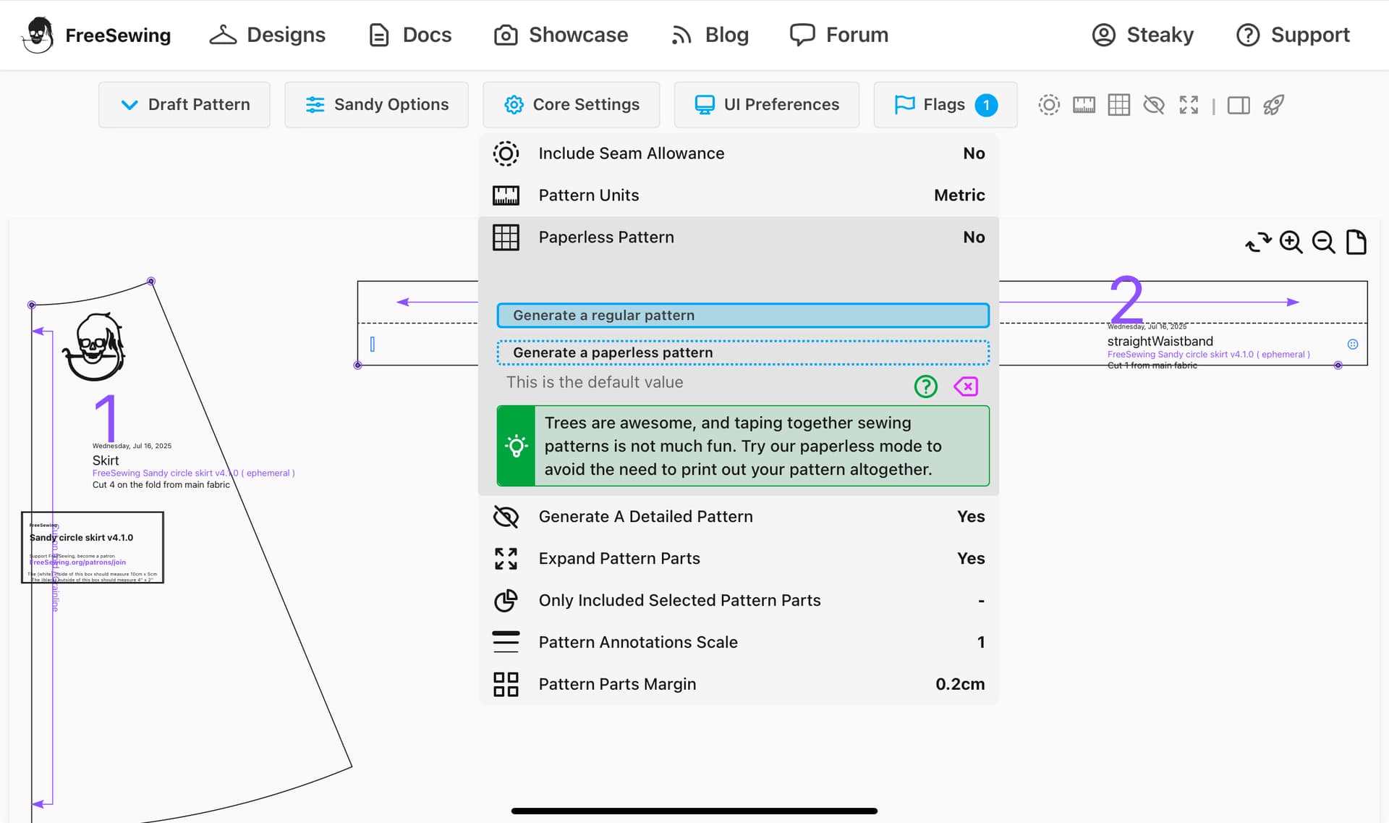Image resolution: width=1389 pixels, height=823 pixels.
Task: Open the Support page
Action: click(x=1293, y=35)
